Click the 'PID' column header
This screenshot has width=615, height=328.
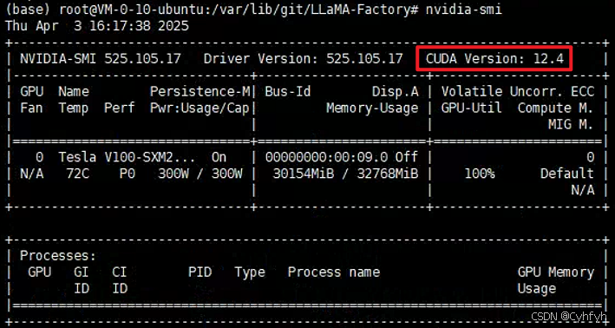(x=200, y=272)
